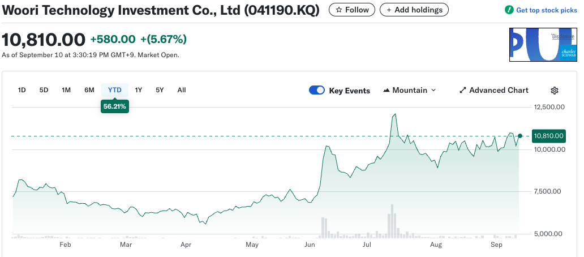
Task: Select the YTD range tab
Action: 115,90
